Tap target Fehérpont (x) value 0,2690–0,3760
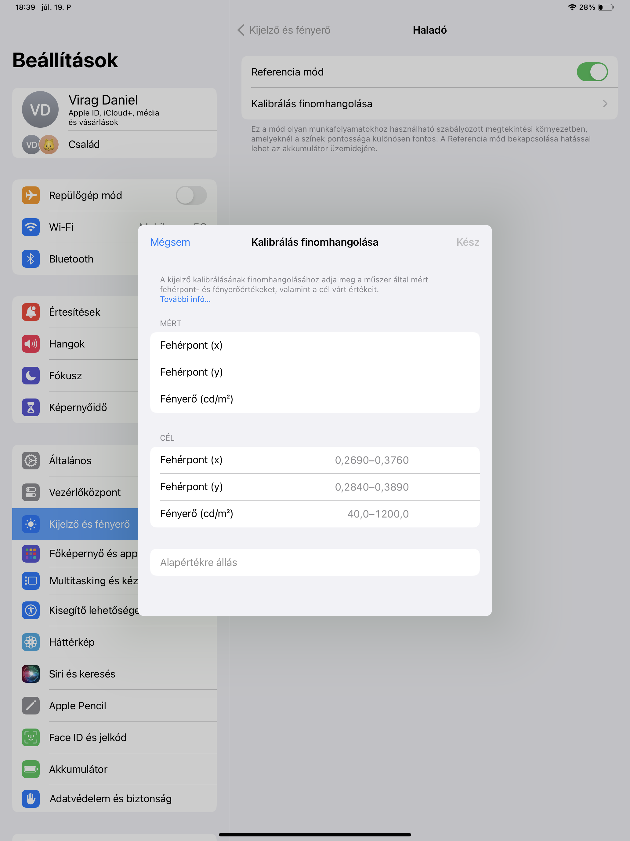This screenshot has width=630, height=841. point(372,460)
